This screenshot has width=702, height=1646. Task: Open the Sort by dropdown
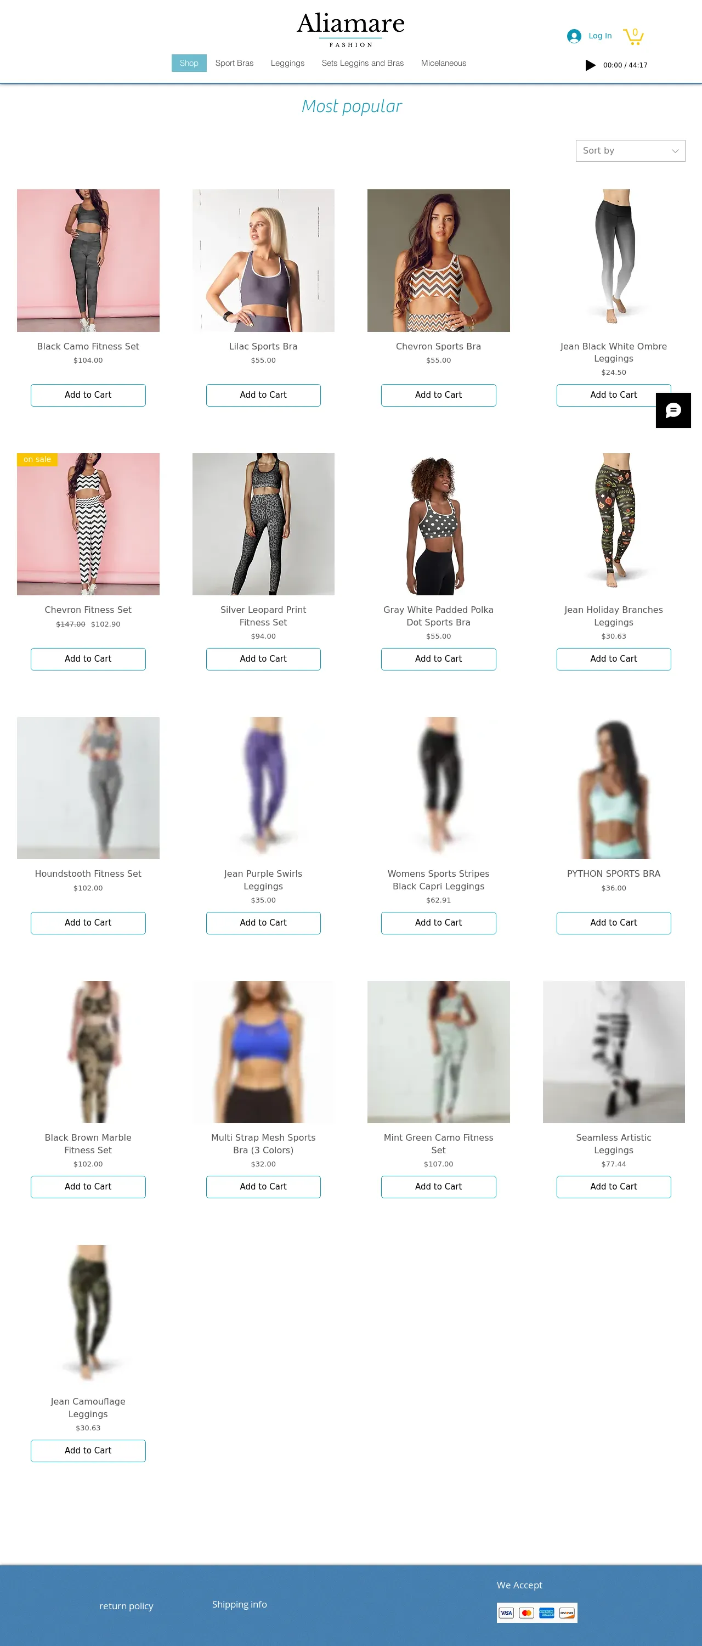tap(631, 151)
